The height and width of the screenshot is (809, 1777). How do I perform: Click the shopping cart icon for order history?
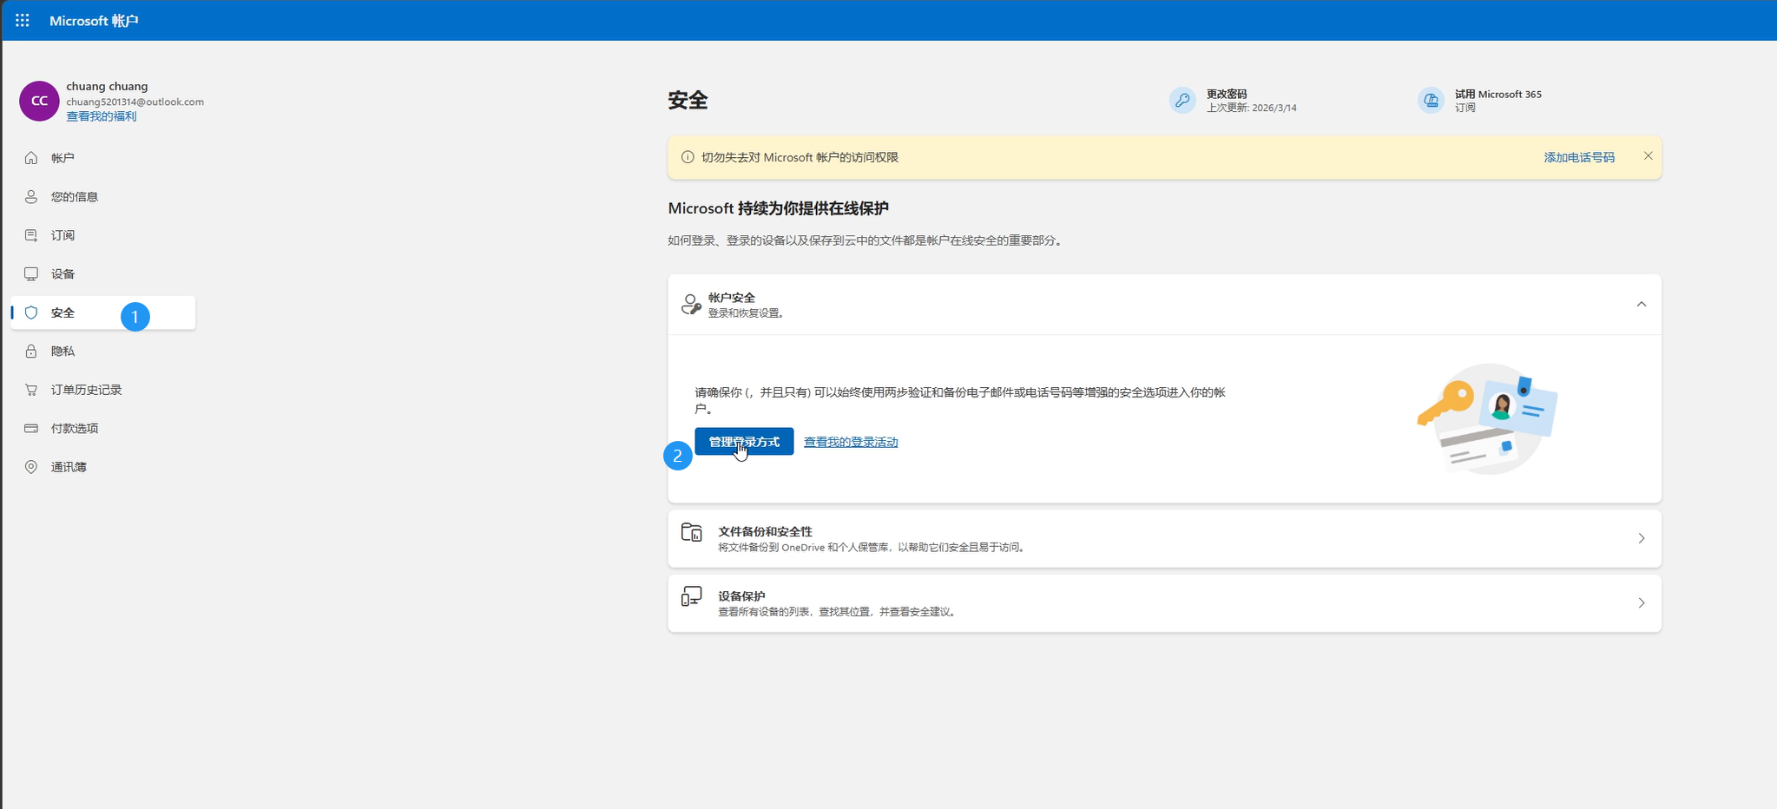(31, 390)
